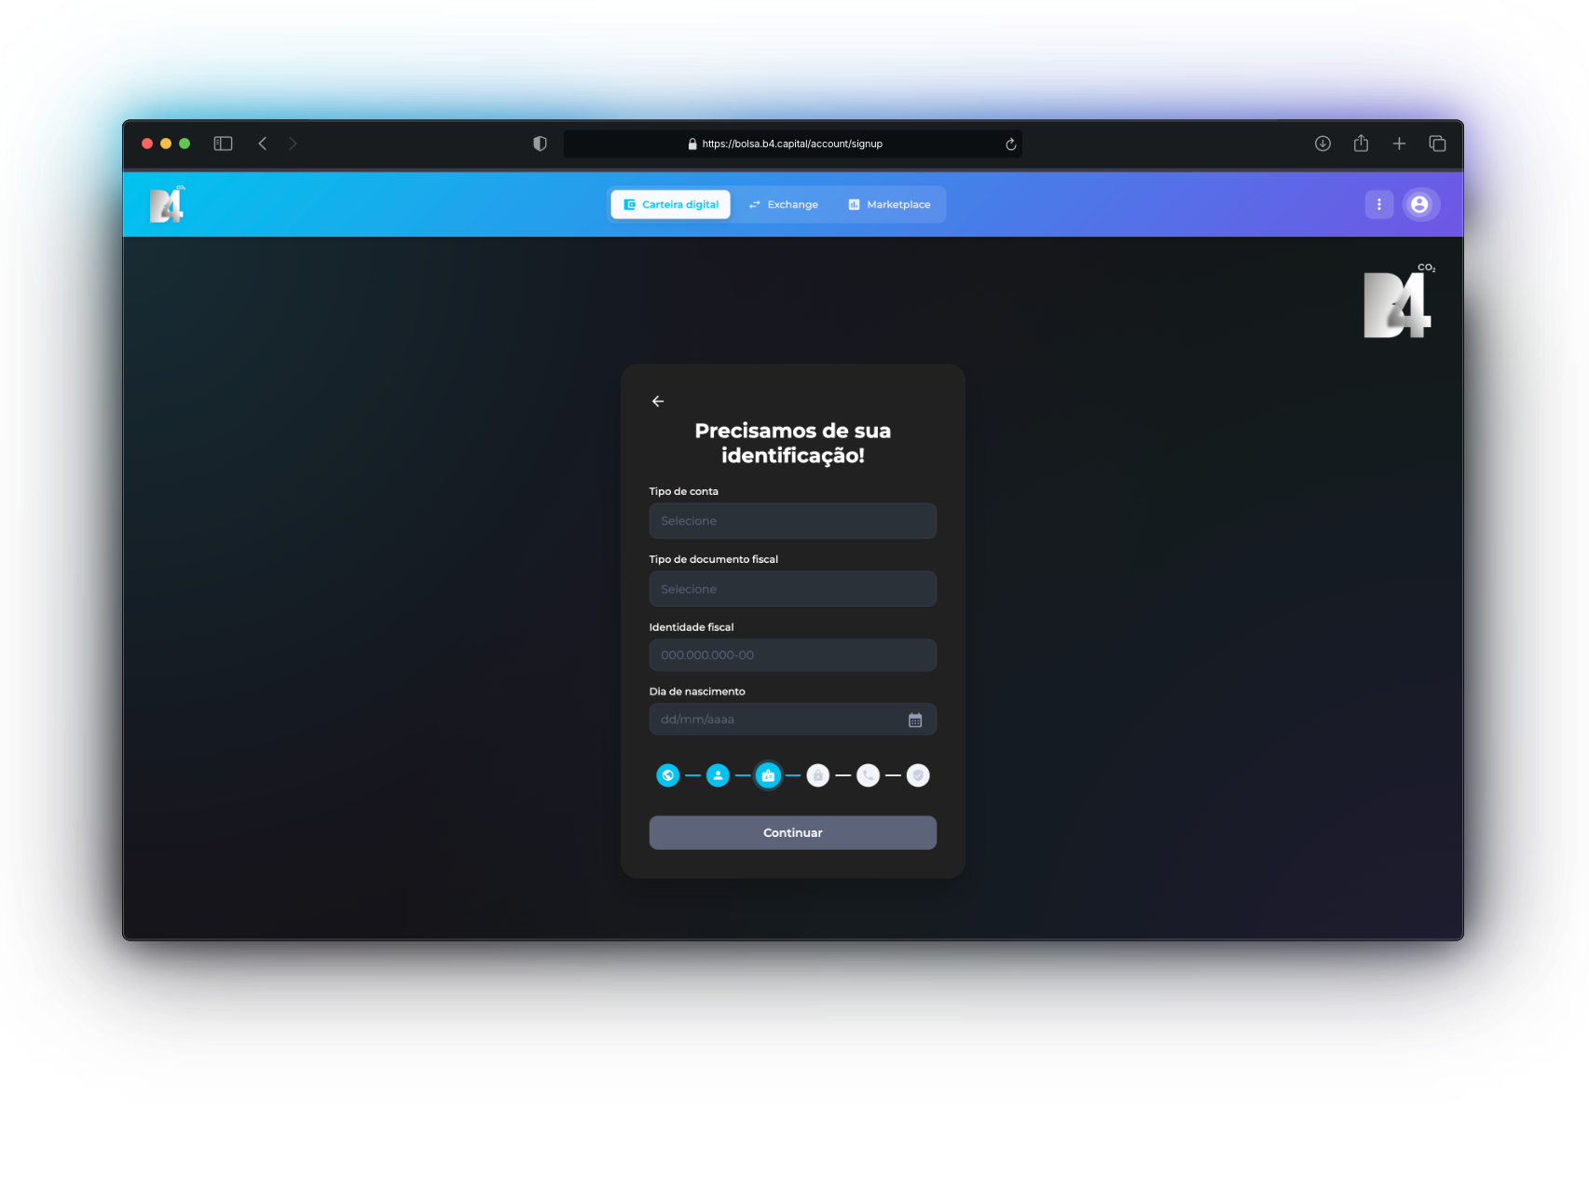Go back using the form's left arrow
Image resolution: width=1589 pixels, height=1192 pixels.
(x=658, y=402)
